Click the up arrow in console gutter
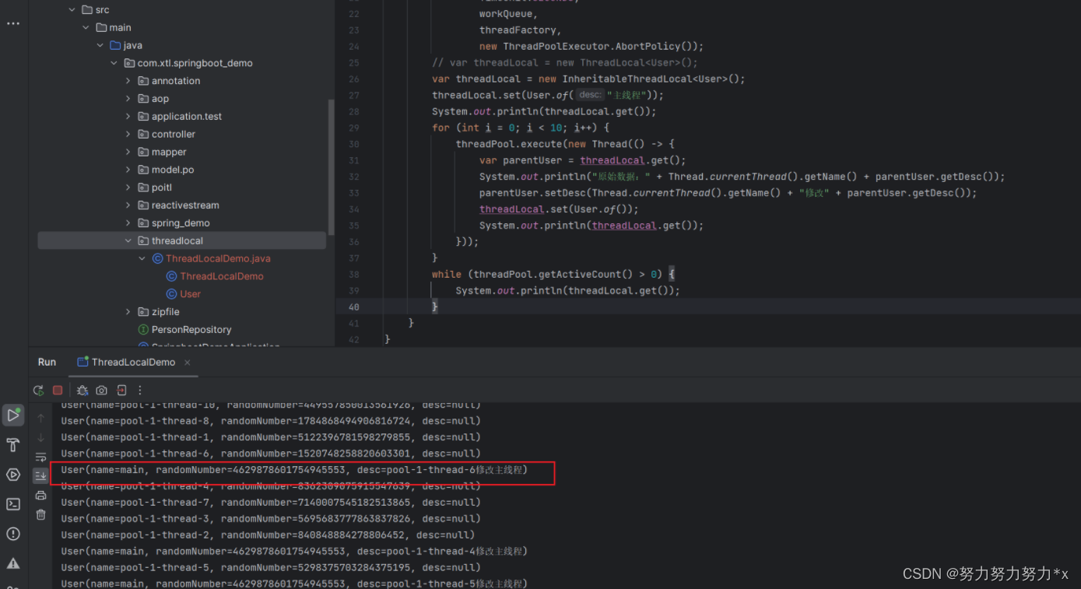 tap(41, 419)
